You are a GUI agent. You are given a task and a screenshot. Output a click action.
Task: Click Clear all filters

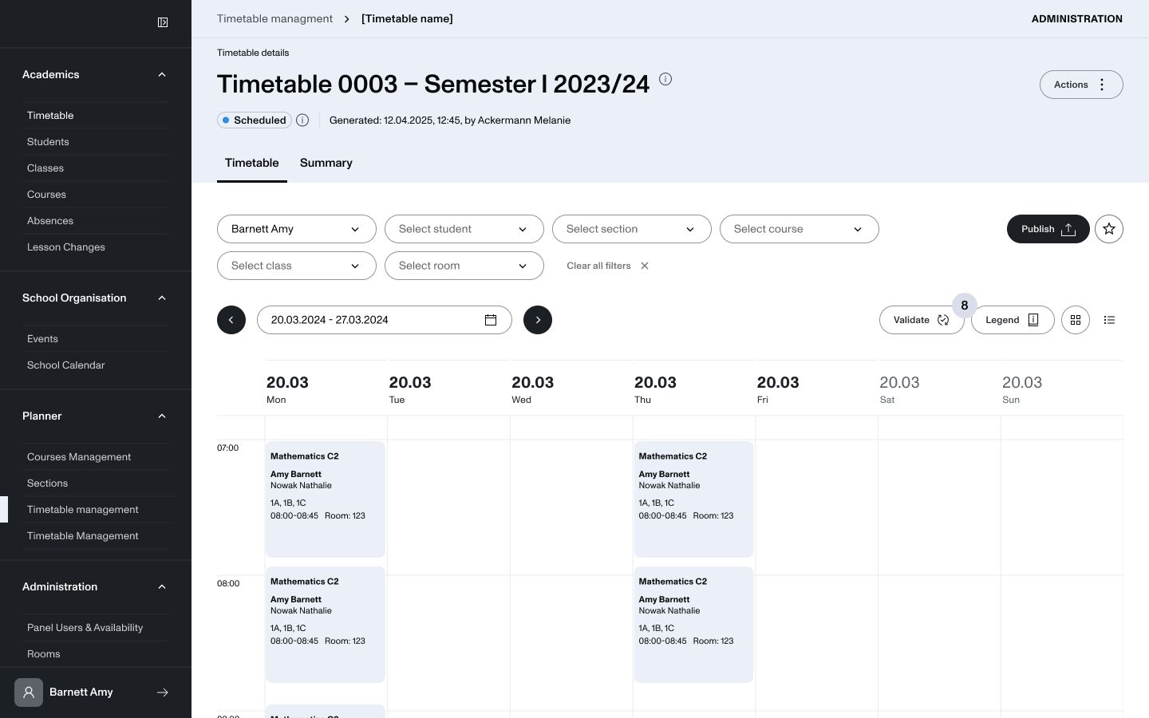click(x=598, y=266)
